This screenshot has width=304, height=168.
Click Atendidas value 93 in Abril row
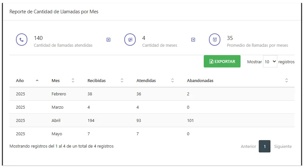coord(139,121)
